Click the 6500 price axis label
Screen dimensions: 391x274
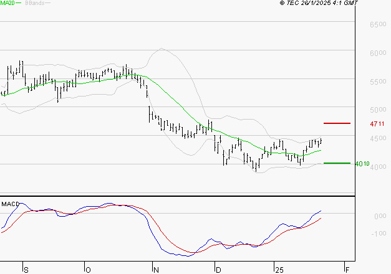click(x=378, y=24)
